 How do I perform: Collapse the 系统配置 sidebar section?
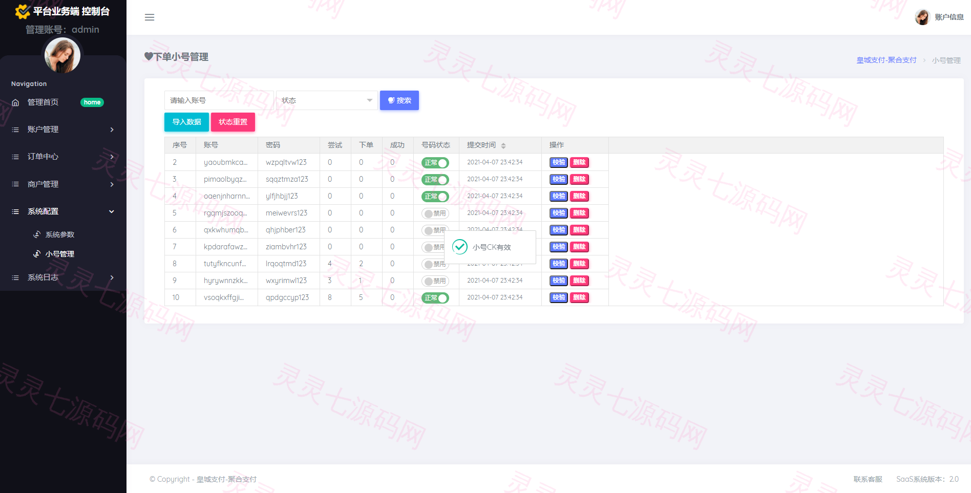point(63,211)
